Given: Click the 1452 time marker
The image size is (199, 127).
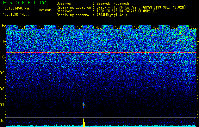Looking at the screenshot, I should tap(40, 27).
